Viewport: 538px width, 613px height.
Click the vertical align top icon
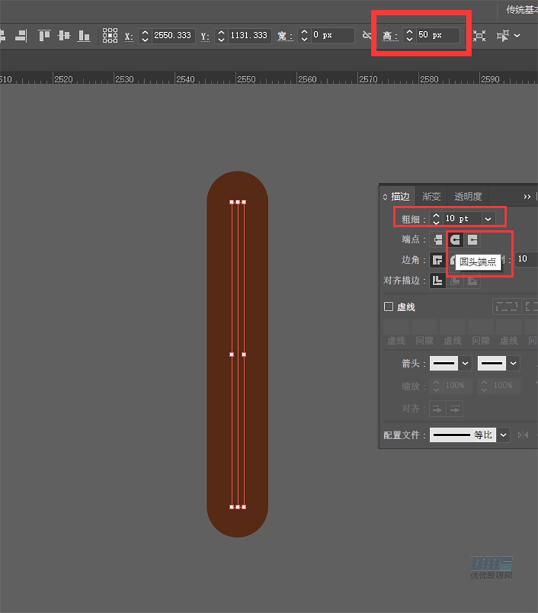click(44, 35)
